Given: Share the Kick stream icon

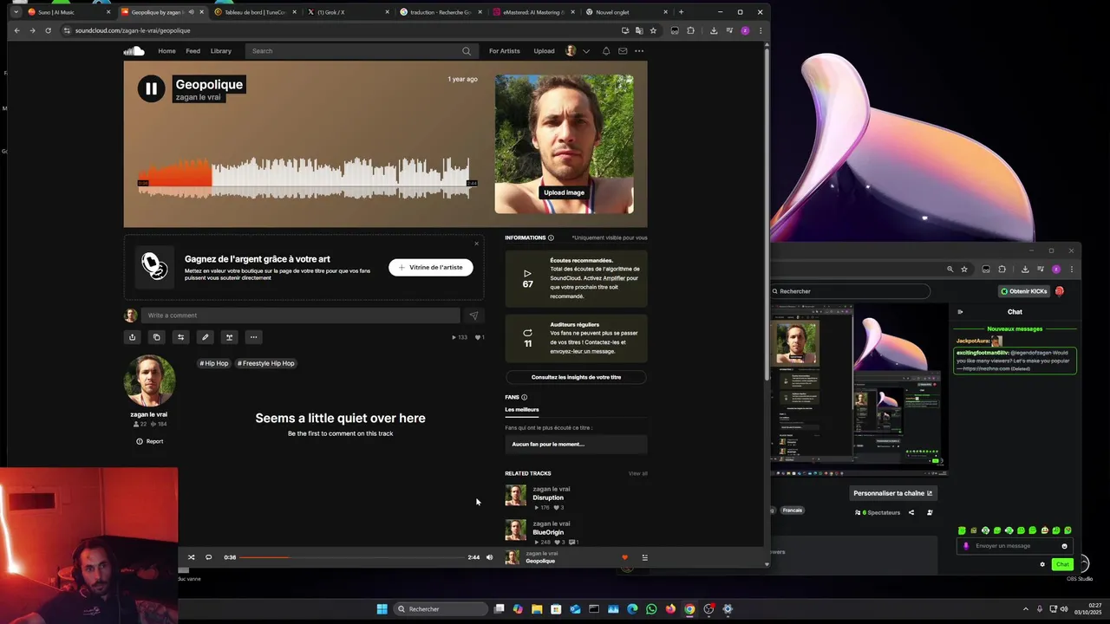Looking at the screenshot, I should (x=911, y=512).
